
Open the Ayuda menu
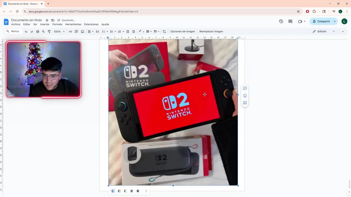pyautogui.click(x=105, y=24)
